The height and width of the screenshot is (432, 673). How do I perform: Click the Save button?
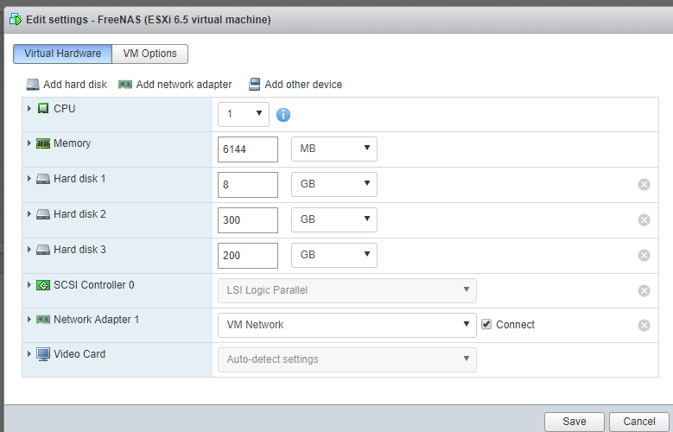click(575, 422)
